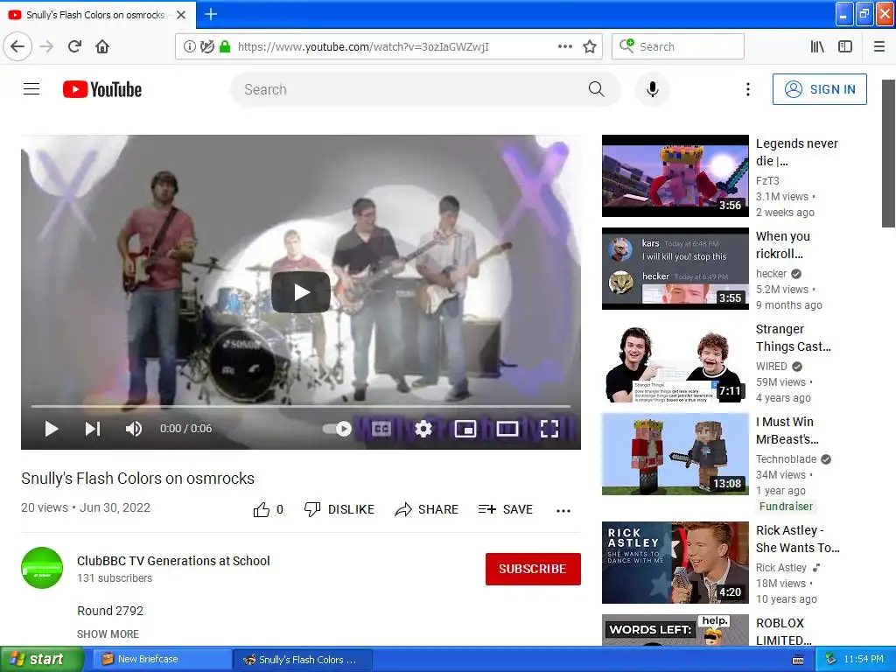Viewport: 896px width, 672px height.
Task: Open the Firefox hamburger menu
Action: [879, 47]
